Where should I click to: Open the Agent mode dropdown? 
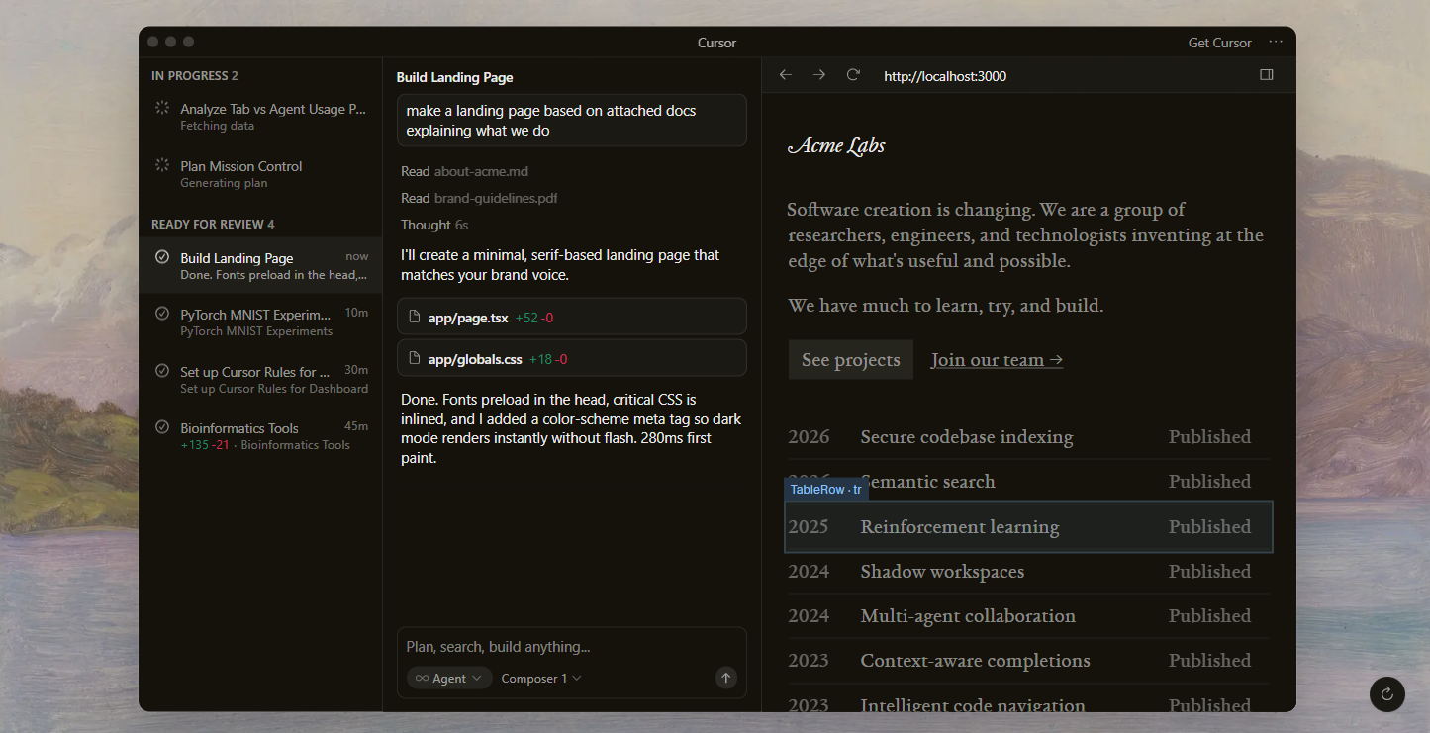coord(448,679)
